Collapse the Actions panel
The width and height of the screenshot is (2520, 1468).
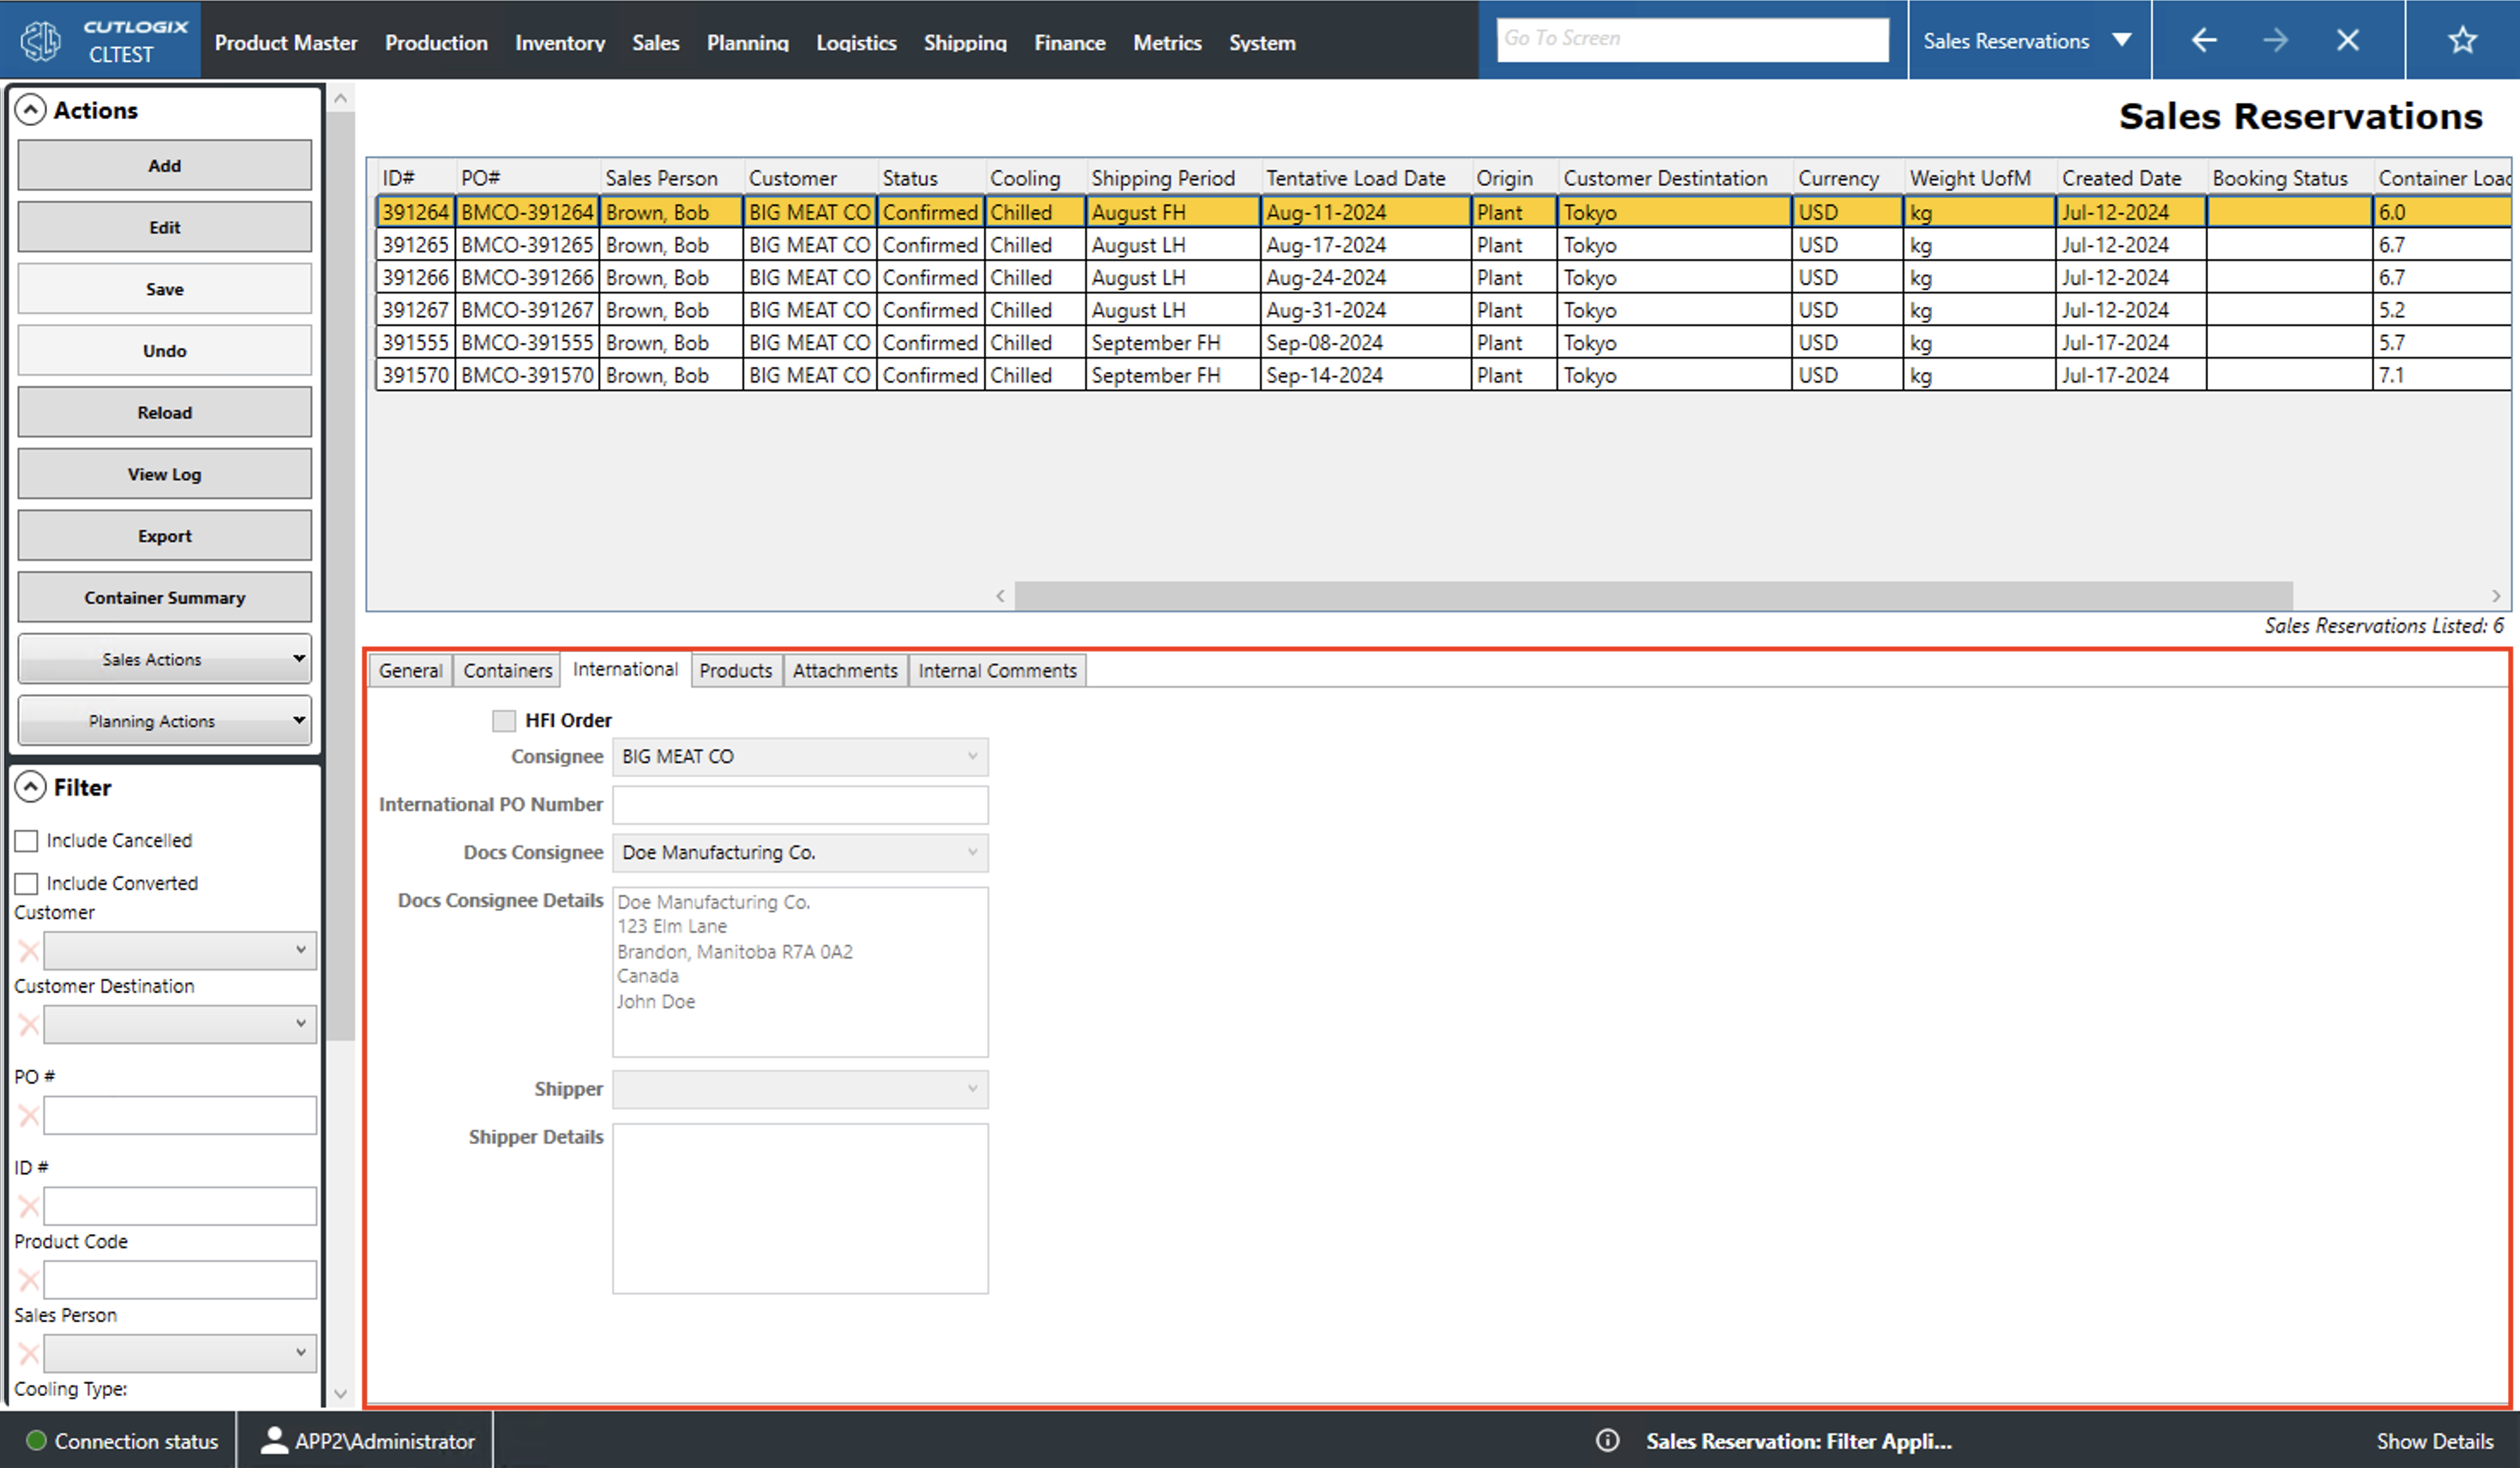coord(31,109)
